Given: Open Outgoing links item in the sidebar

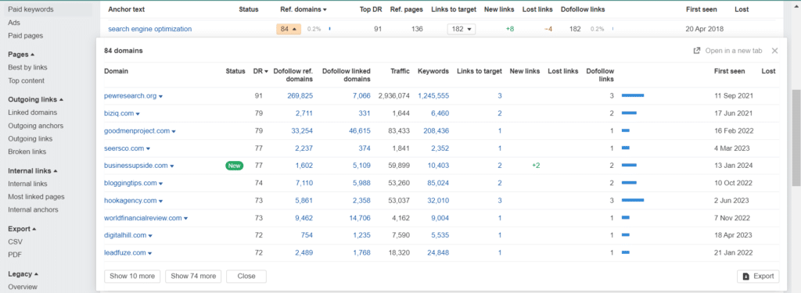Looking at the screenshot, I should [31, 139].
